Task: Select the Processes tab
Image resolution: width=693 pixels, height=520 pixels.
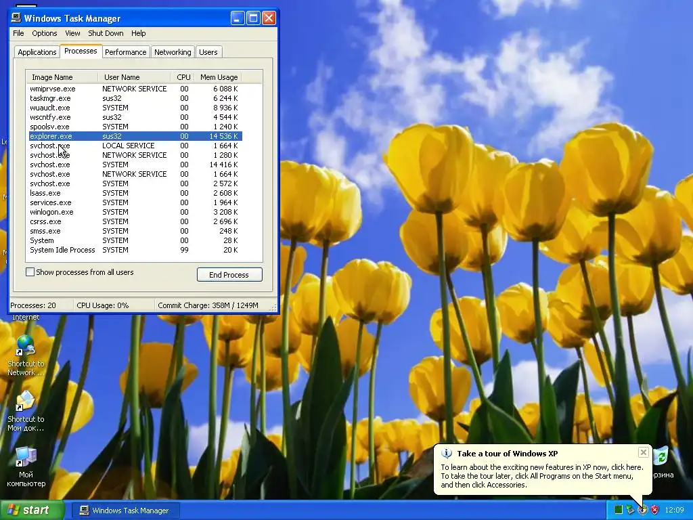Action: (x=81, y=51)
